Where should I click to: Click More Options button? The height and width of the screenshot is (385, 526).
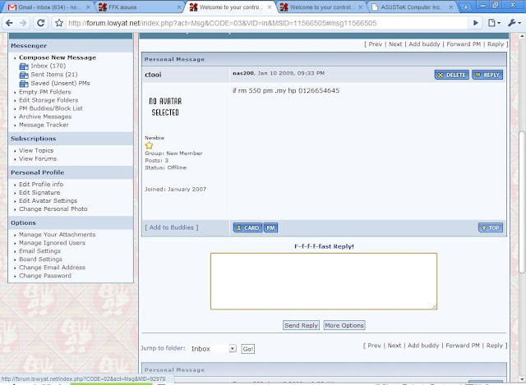coord(344,325)
